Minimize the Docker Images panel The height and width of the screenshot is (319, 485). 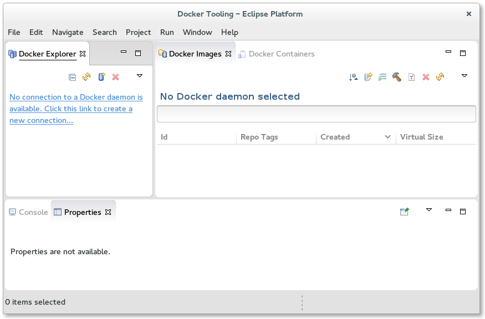448,52
